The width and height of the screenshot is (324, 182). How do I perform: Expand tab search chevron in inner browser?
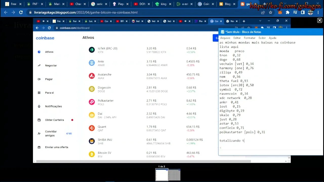[x=260, y=21]
